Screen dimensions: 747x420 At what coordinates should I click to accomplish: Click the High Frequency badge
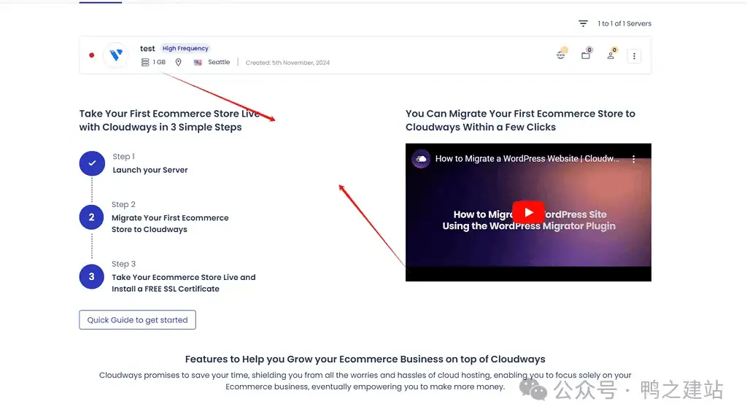point(185,48)
